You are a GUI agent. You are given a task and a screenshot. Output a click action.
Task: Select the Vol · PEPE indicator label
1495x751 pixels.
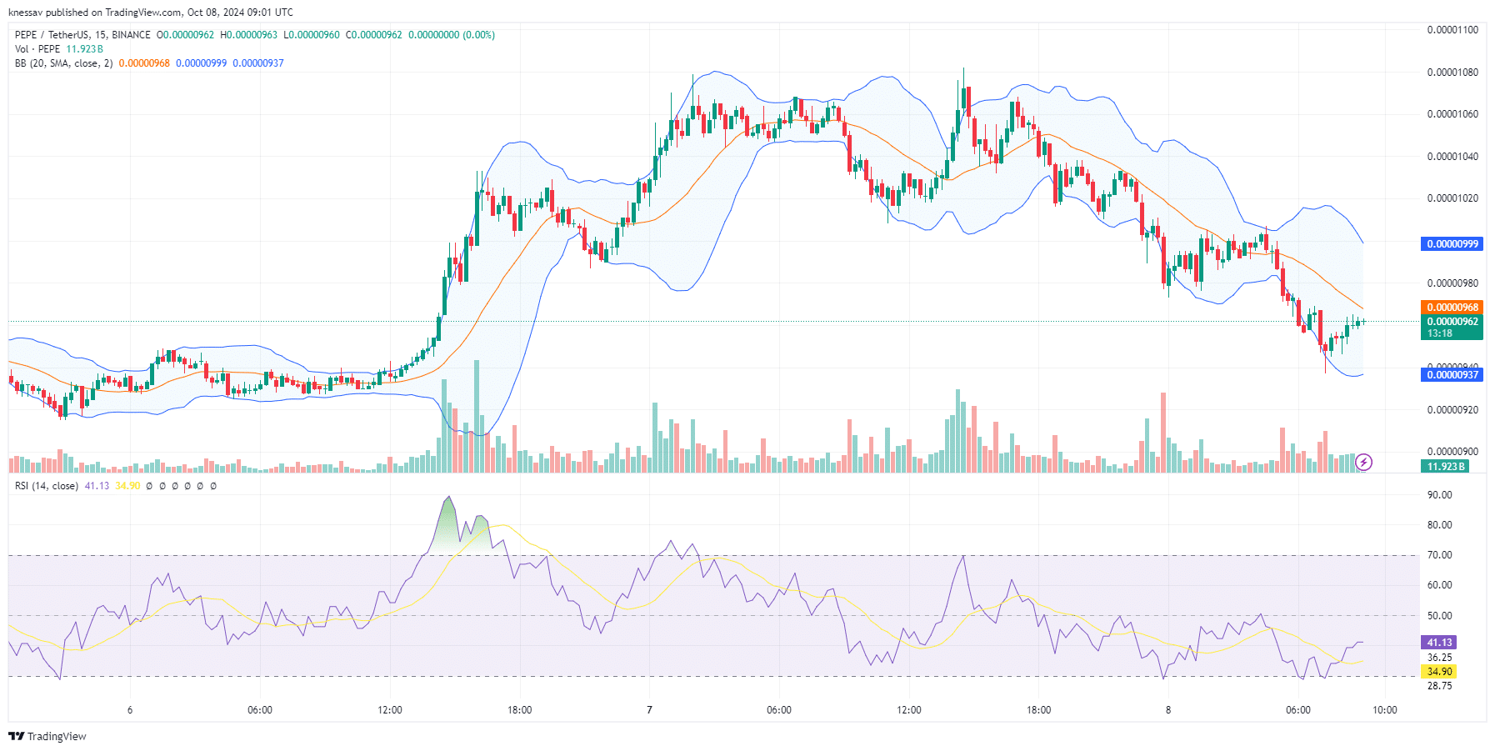[37, 49]
